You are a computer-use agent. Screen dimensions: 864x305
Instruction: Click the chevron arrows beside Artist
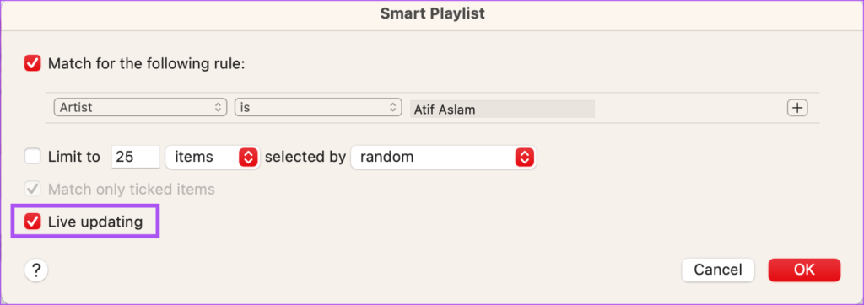tap(218, 107)
